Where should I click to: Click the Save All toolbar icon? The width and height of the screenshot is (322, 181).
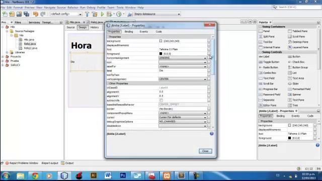coord(26,14)
